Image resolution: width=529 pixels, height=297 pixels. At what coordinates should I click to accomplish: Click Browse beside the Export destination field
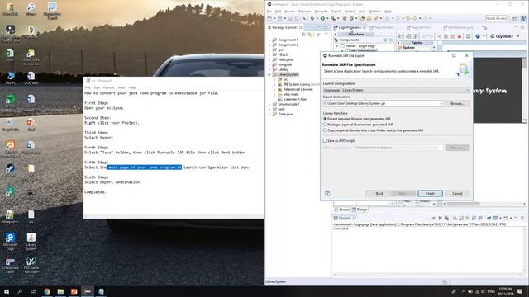(457, 103)
